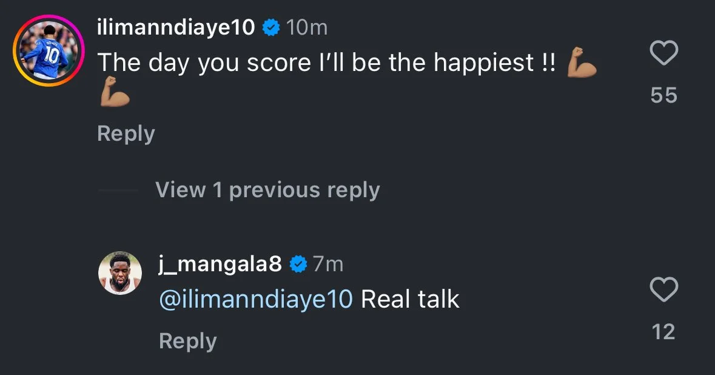
Task: Click the verified badge beside j_mangala8
Action: click(297, 264)
